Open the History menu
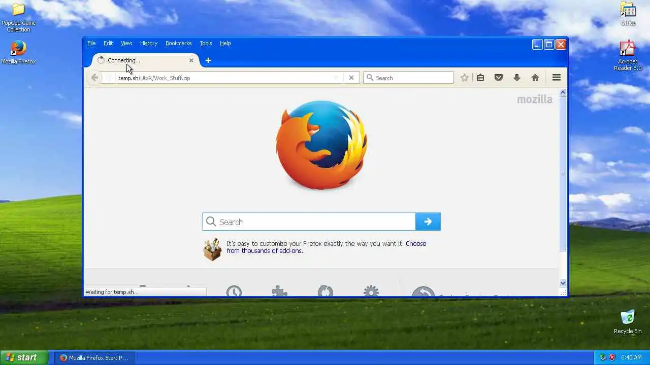This screenshot has width=650, height=365. click(149, 43)
